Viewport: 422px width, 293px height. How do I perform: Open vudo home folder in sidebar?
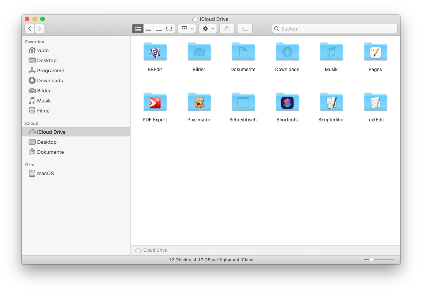tap(76, 50)
